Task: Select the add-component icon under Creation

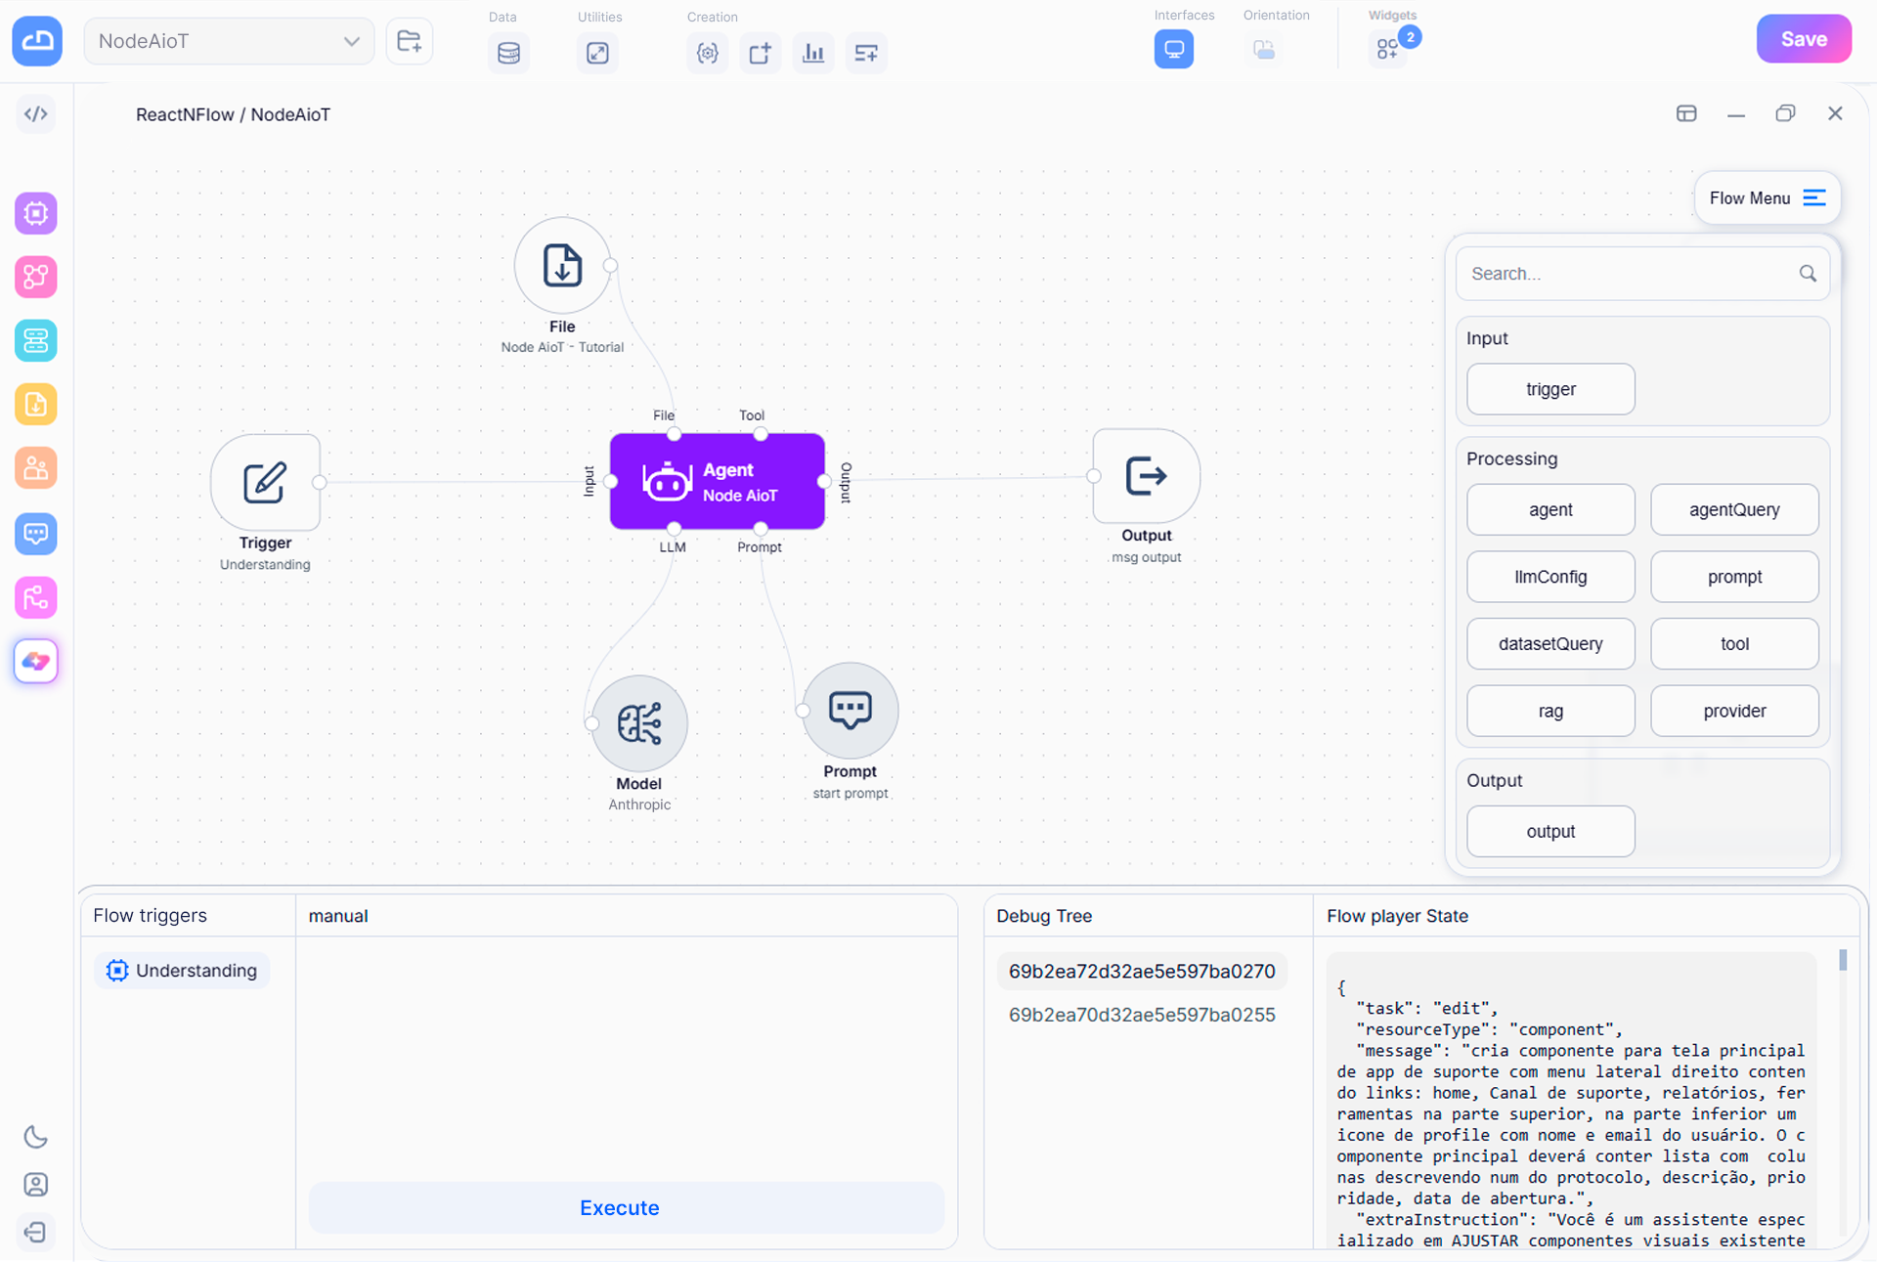Action: pos(760,53)
